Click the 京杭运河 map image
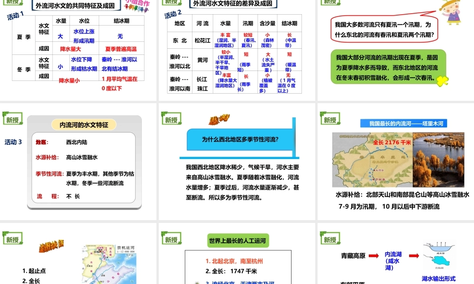This screenshot has height=284, width=474. (109, 264)
